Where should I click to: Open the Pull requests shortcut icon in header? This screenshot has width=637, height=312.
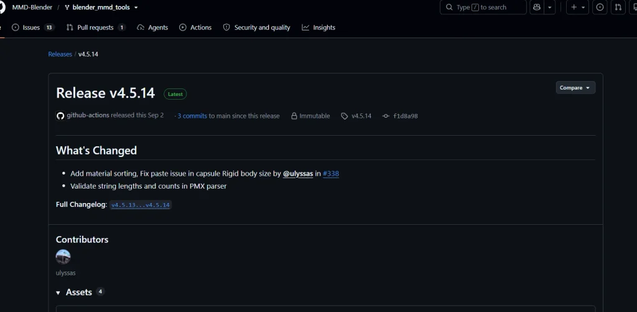click(618, 7)
